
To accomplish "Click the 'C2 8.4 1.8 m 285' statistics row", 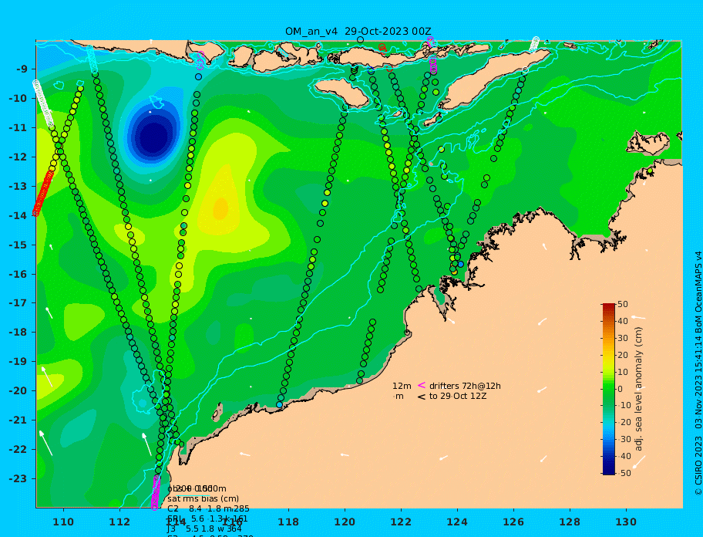I will click(208, 508).
